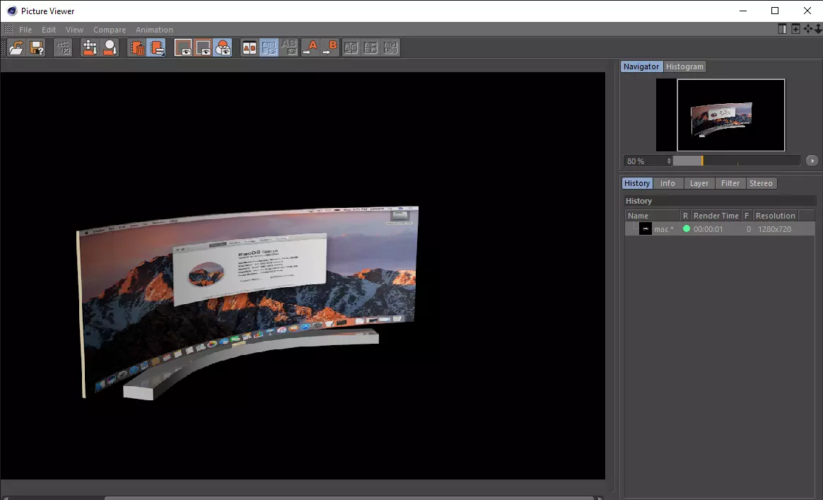Click the new panel plus icon

tap(795, 29)
